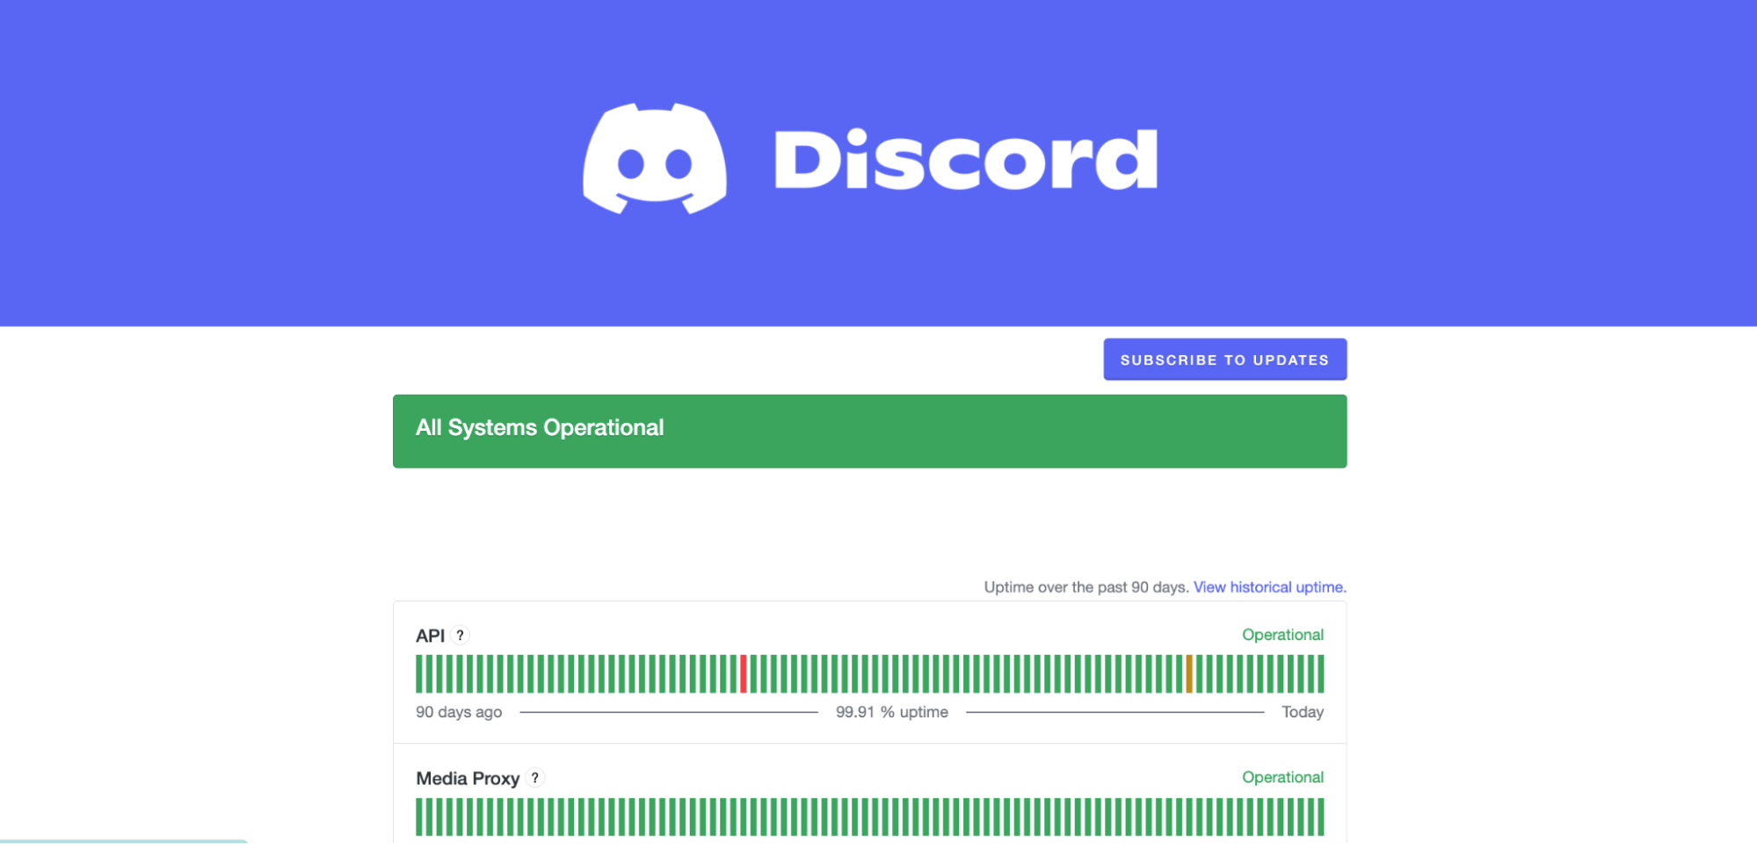Viewport: 1757px width, 844px height.
Task: Click the 90 days ago label
Action: (x=458, y=712)
